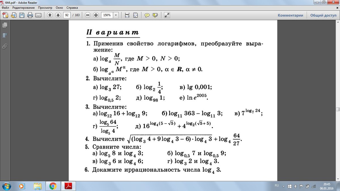Open file explorer from the taskbar
This screenshot has height=191, width=340.
(x=37, y=186)
